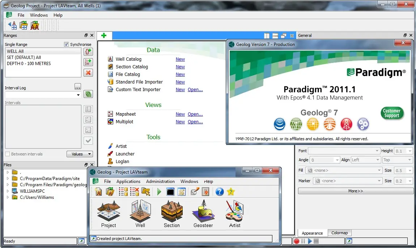This screenshot has height=248, width=416.
Task: Click the Loglan icon in Tools
Action: coord(110,161)
